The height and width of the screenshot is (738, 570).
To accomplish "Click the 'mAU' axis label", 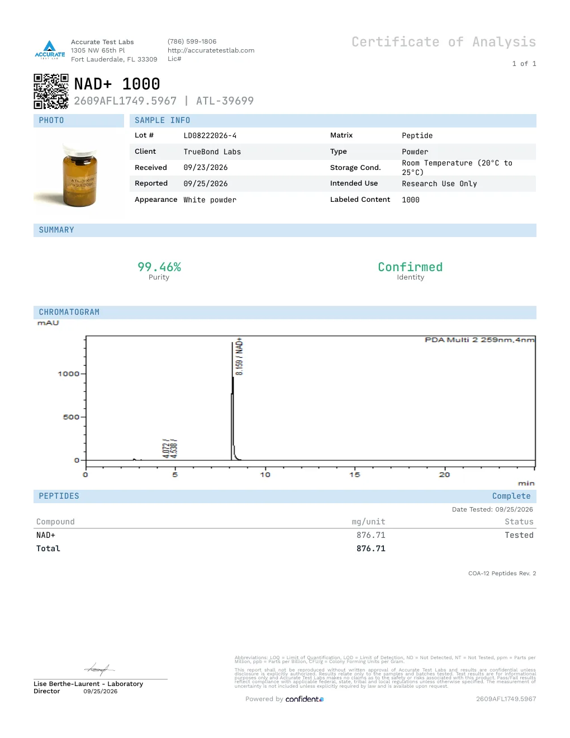I will (48, 323).
